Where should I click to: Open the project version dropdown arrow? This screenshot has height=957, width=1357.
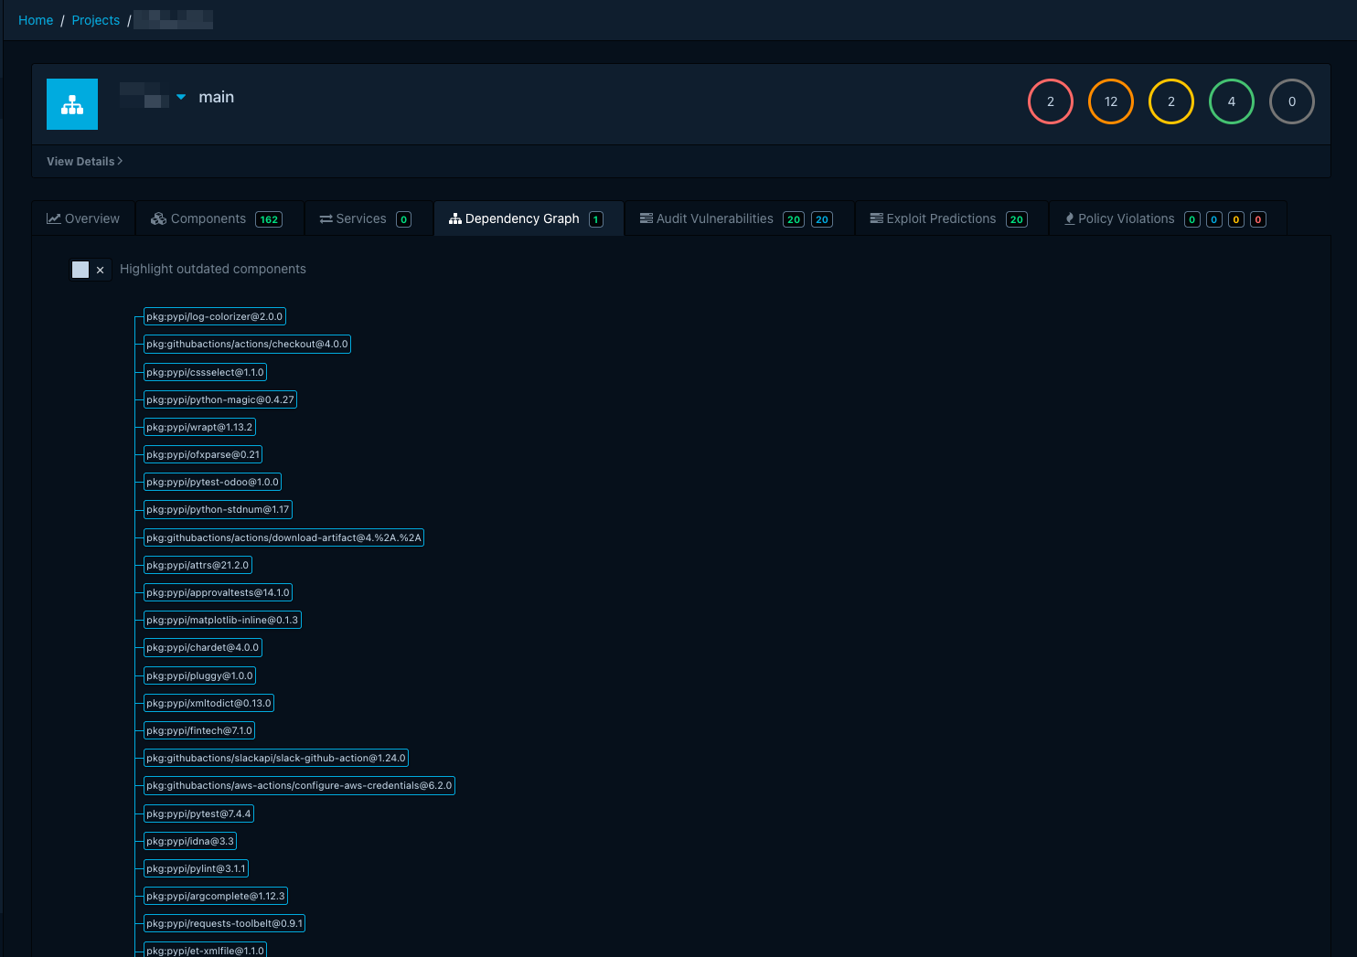[x=181, y=97]
